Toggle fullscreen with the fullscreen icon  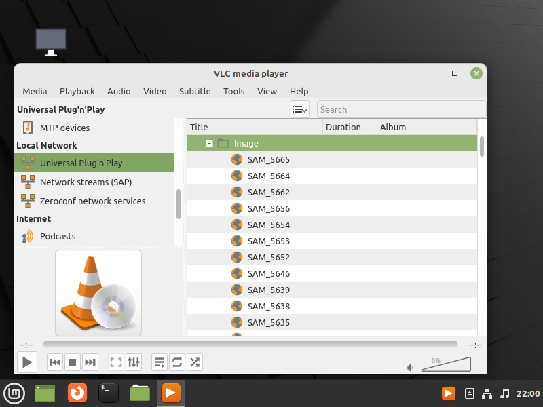pyautogui.click(x=115, y=362)
